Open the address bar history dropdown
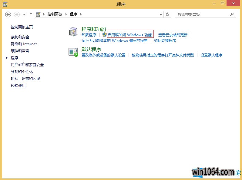This screenshot has height=180, width=242. click(161, 14)
